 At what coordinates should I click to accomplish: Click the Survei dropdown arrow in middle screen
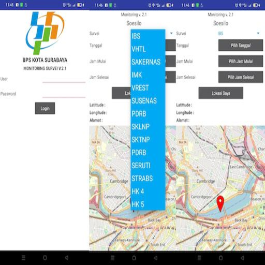171,33
